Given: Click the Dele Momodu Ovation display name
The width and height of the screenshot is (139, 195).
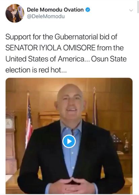Looking at the screenshot, I should tap(55, 10).
